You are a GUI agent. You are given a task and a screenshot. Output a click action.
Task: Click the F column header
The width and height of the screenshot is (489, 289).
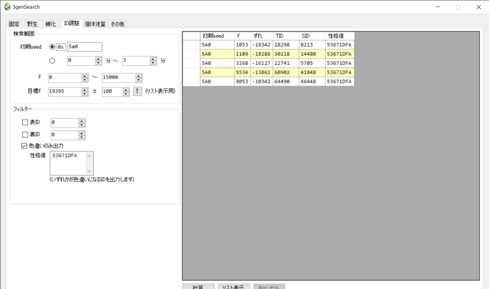242,36
